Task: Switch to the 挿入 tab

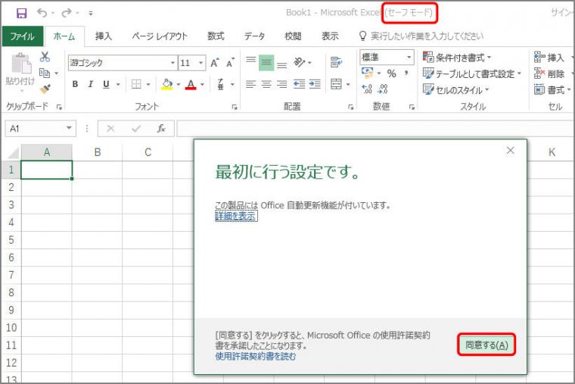Action: tap(104, 36)
